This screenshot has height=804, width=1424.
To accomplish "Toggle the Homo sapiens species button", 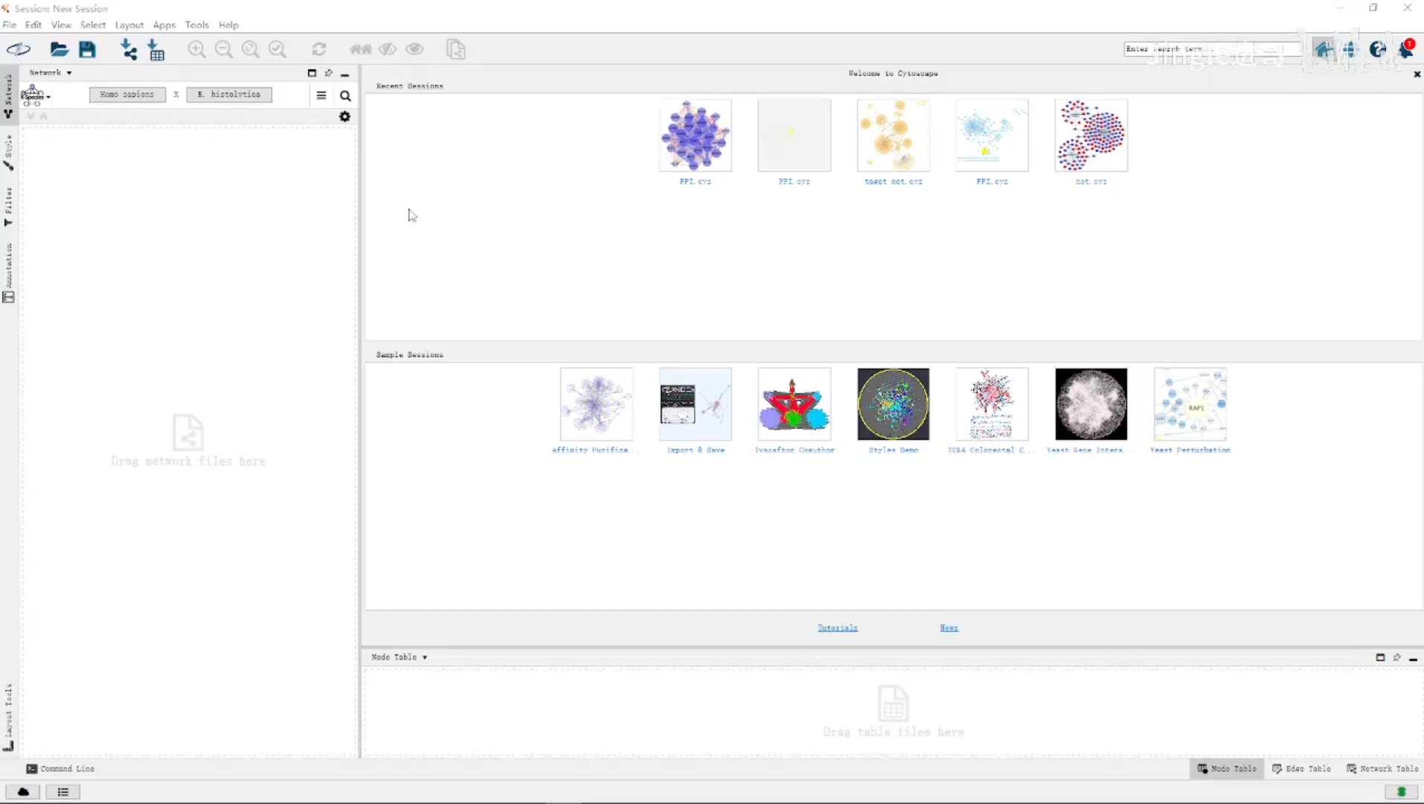I will (127, 95).
